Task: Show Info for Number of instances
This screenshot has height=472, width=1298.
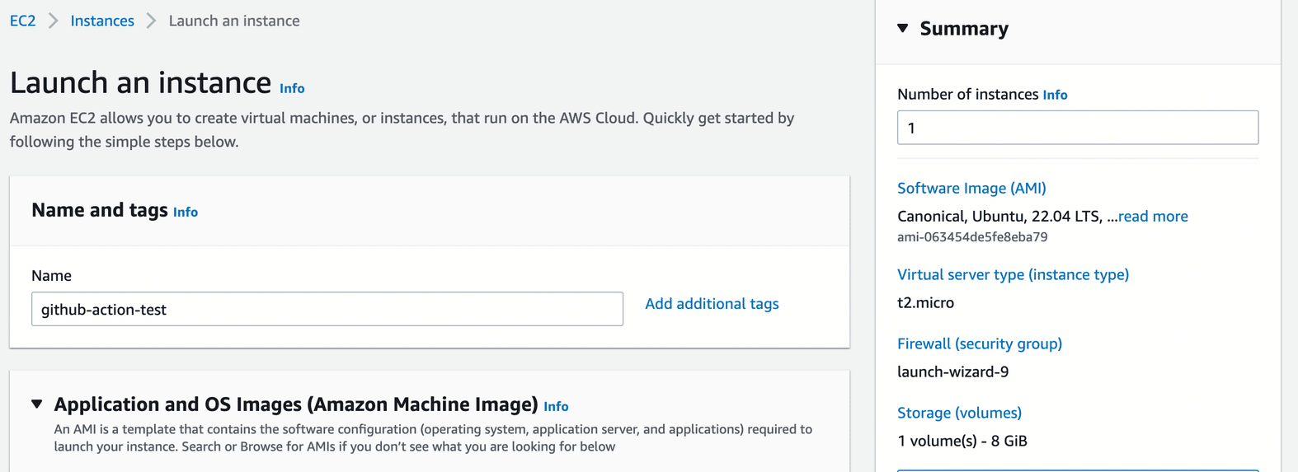Action: (1055, 95)
